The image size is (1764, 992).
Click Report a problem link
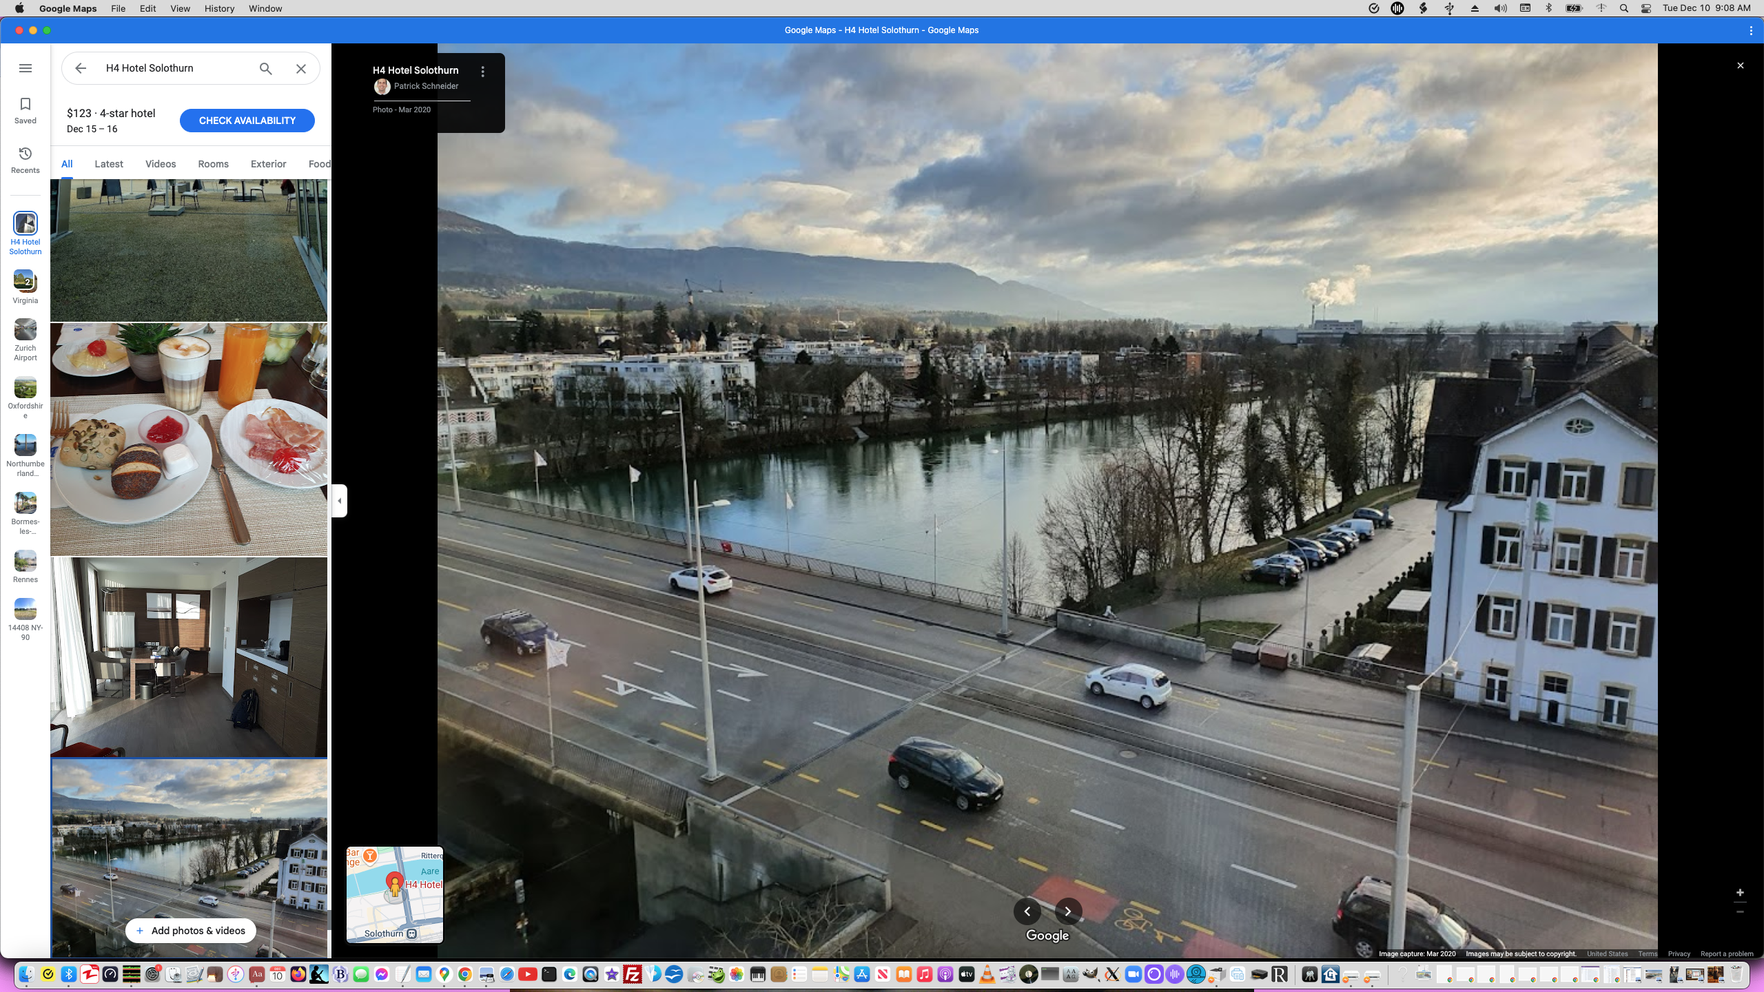tap(1726, 954)
